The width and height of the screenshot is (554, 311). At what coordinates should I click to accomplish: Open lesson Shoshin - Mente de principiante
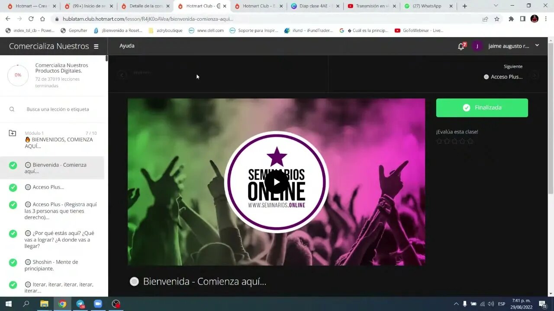(52, 265)
